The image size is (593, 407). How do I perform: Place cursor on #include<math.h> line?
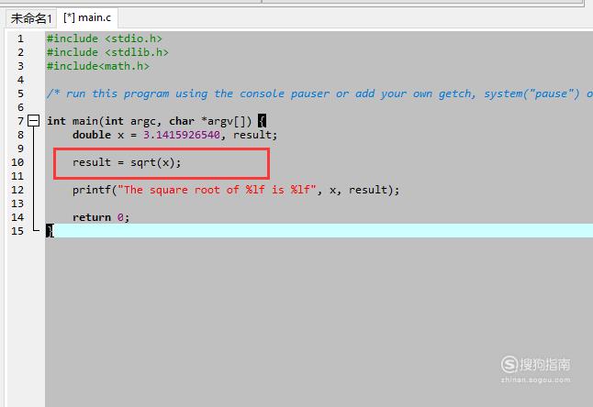point(98,66)
